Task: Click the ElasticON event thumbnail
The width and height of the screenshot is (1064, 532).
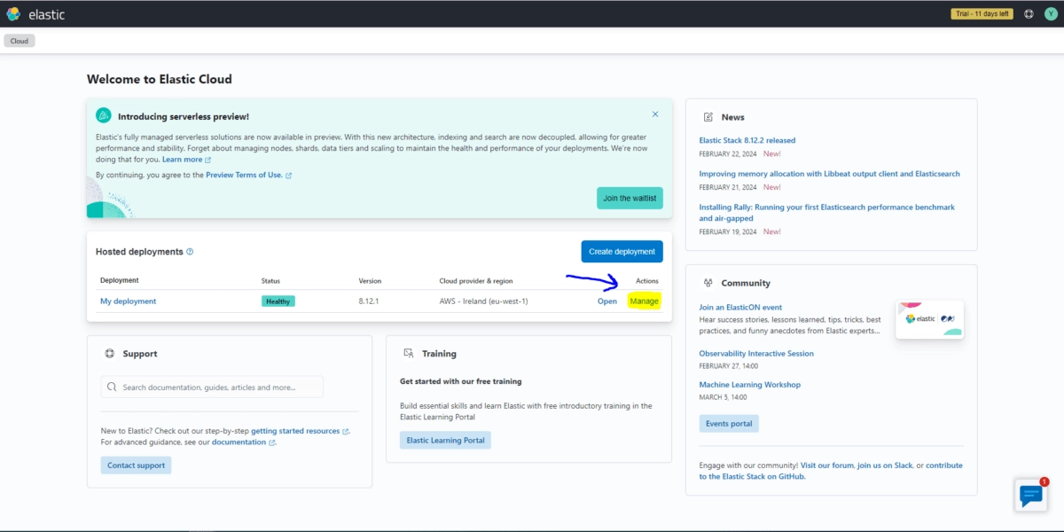Action: point(929,319)
